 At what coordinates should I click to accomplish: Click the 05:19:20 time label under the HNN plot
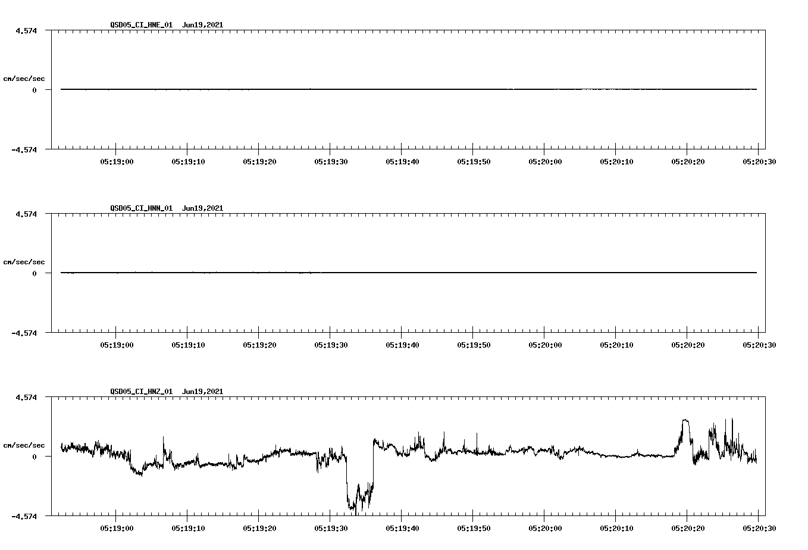259,345
